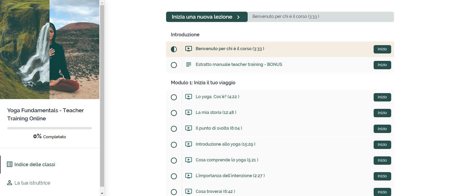Mark Estratto manuale teacher training circle complete

pyautogui.click(x=174, y=65)
